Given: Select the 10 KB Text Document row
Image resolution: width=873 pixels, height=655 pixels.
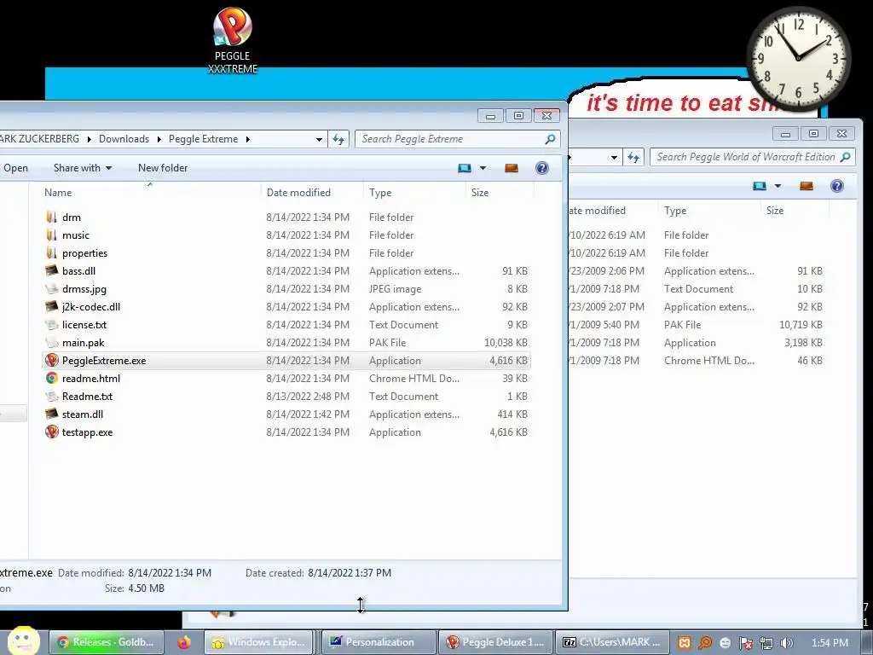Looking at the screenshot, I should pos(696,288).
